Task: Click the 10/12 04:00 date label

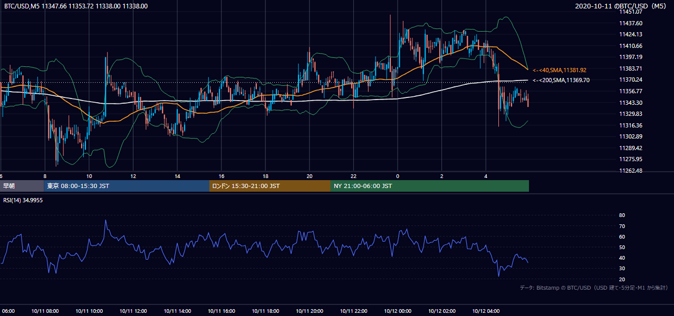Action: click(x=486, y=311)
